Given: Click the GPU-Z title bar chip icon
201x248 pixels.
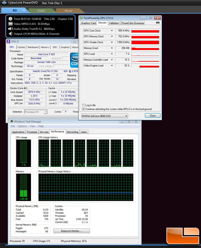Looking at the screenshot, I should [81, 18].
